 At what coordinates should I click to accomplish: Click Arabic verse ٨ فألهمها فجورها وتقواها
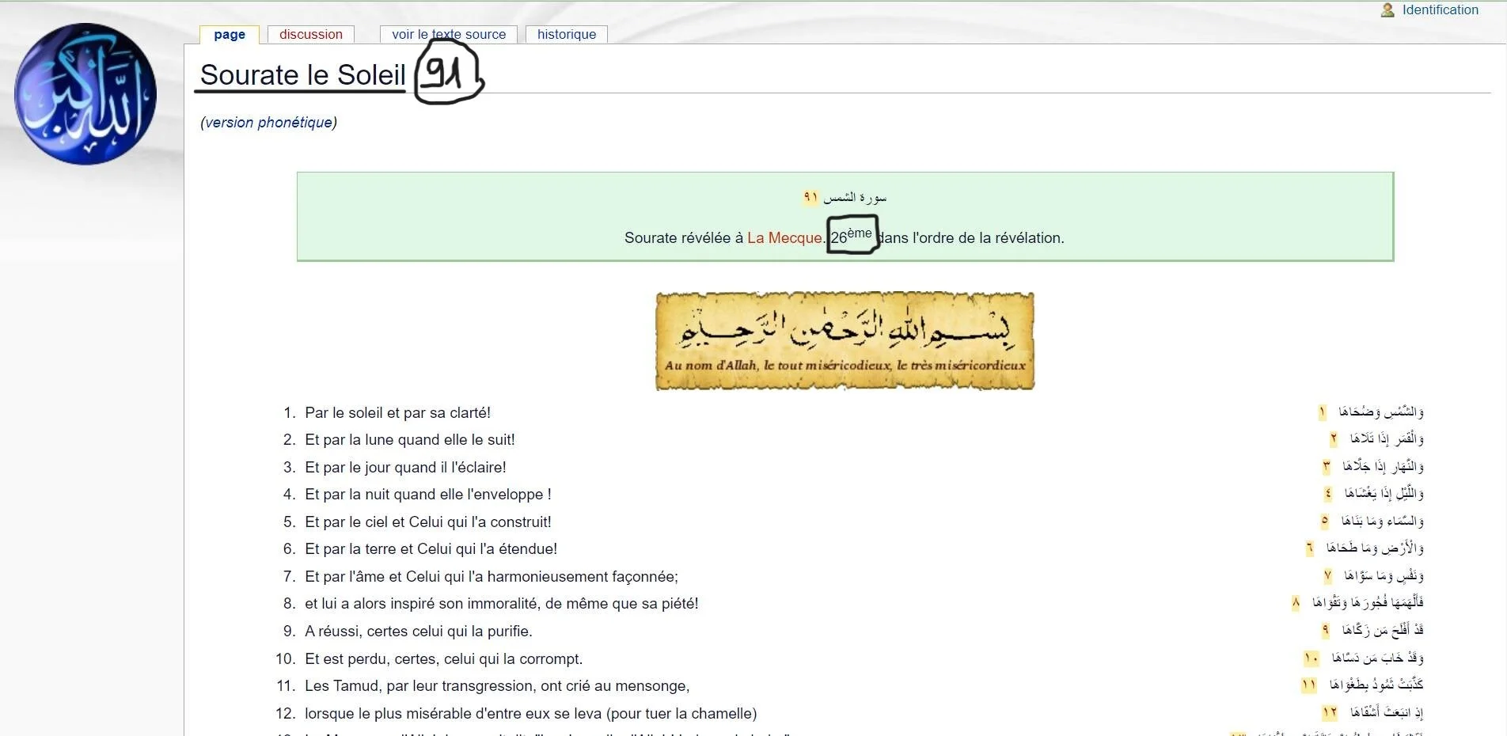[1367, 603]
